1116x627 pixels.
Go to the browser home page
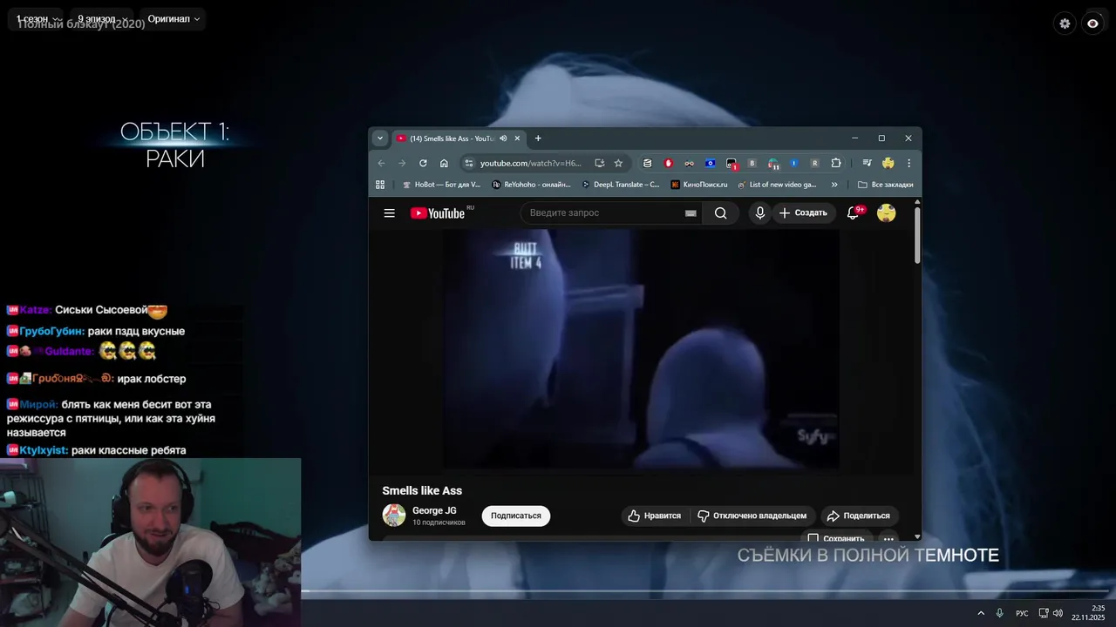(444, 163)
